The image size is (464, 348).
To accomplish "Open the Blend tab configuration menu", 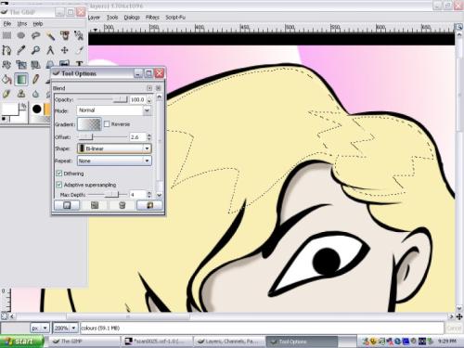I will click(149, 88).
